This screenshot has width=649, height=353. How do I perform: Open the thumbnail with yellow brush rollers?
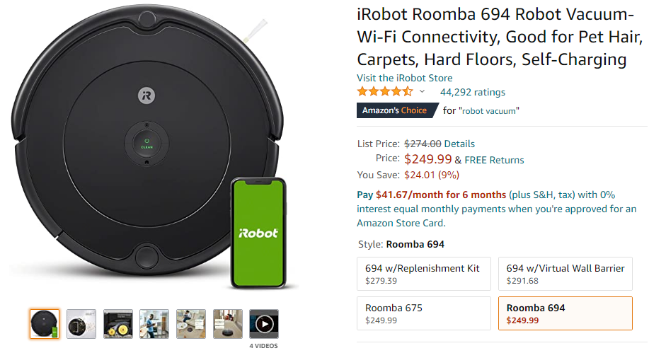click(x=117, y=324)
